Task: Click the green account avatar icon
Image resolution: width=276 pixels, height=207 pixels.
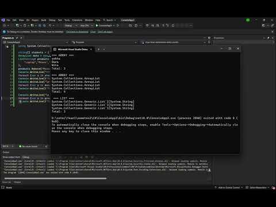Action: point(248,20)
